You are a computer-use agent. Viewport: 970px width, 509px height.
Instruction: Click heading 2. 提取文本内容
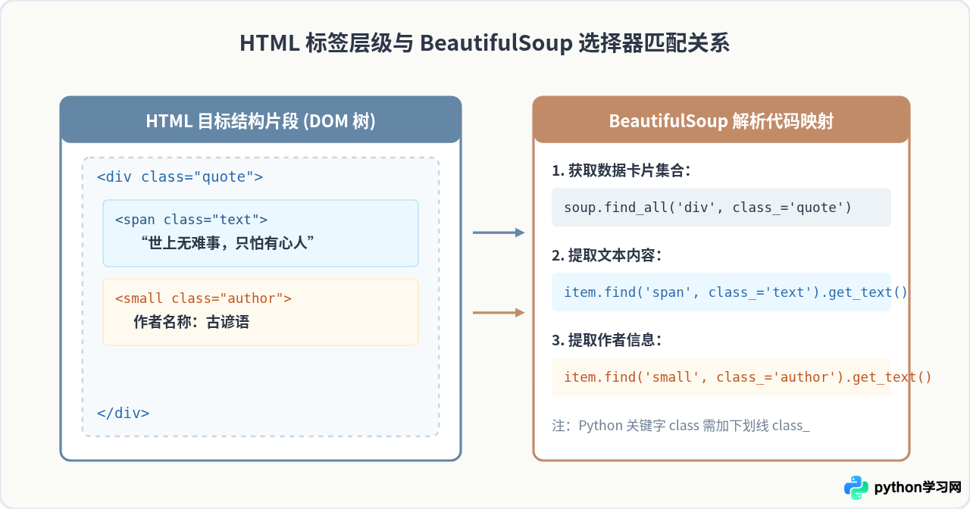pos(607,255)
